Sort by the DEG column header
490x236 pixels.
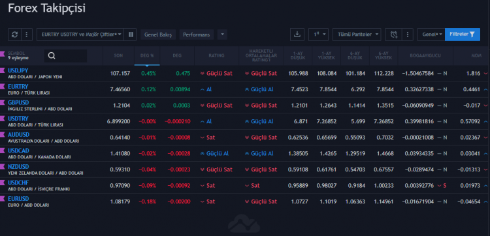(177, 55)
